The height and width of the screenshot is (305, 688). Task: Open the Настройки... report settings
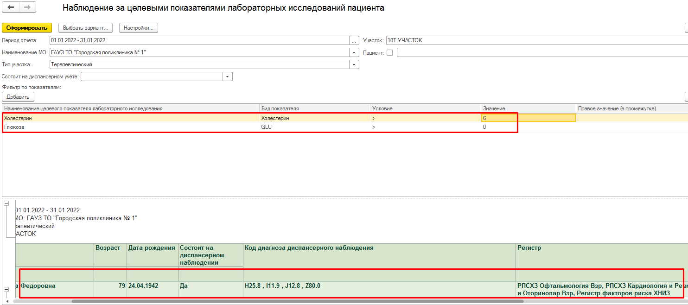[139, 28]
